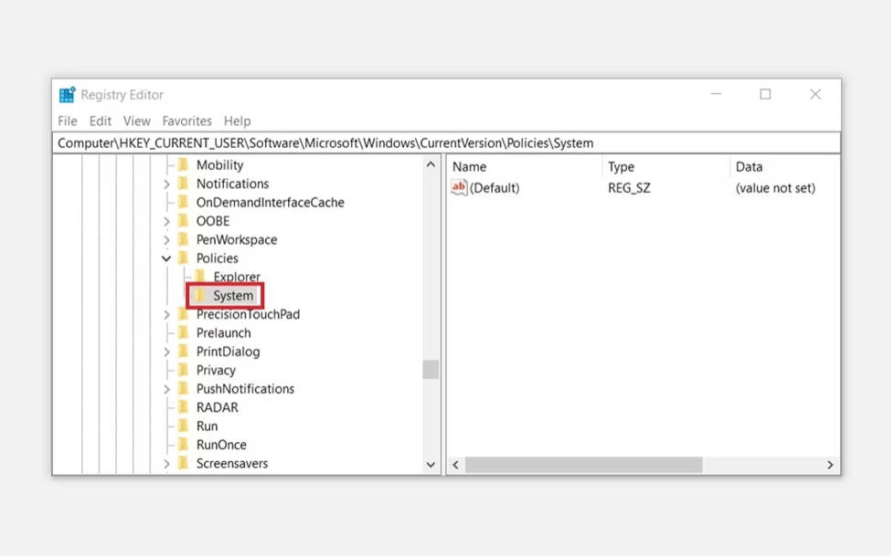
Task: Expand the Screensavers key
Action: tap(166, 464)
